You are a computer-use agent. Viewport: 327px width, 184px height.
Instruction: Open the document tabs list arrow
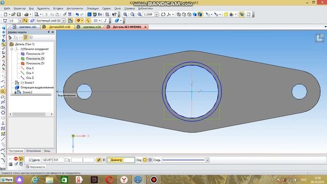coord(325,27)
